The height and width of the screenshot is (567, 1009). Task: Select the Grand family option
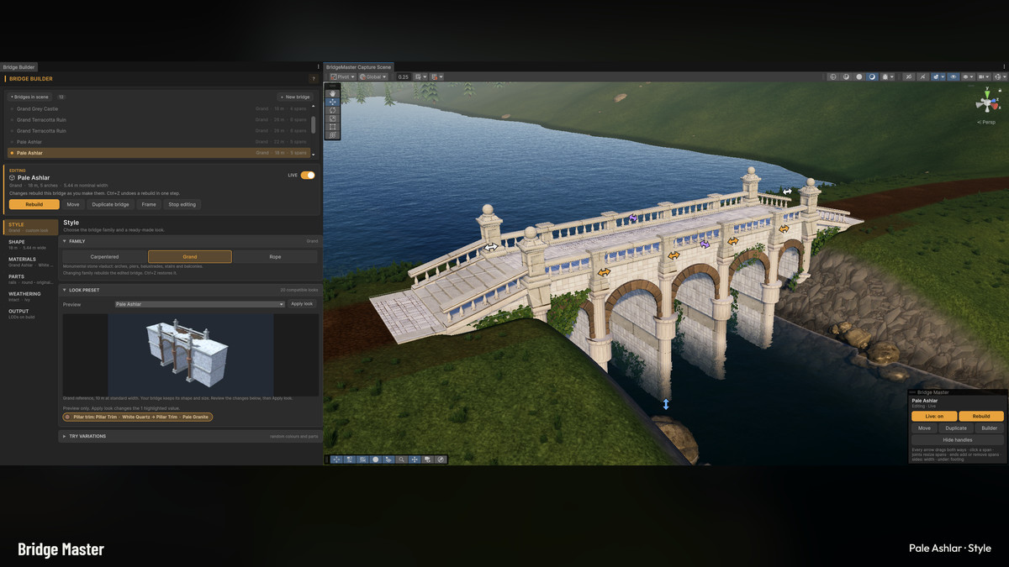pos(190,257)
